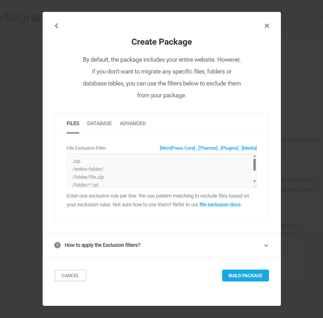Insert the Themes exclusion preset
323x318 pixels.
[x=208, y=148]
